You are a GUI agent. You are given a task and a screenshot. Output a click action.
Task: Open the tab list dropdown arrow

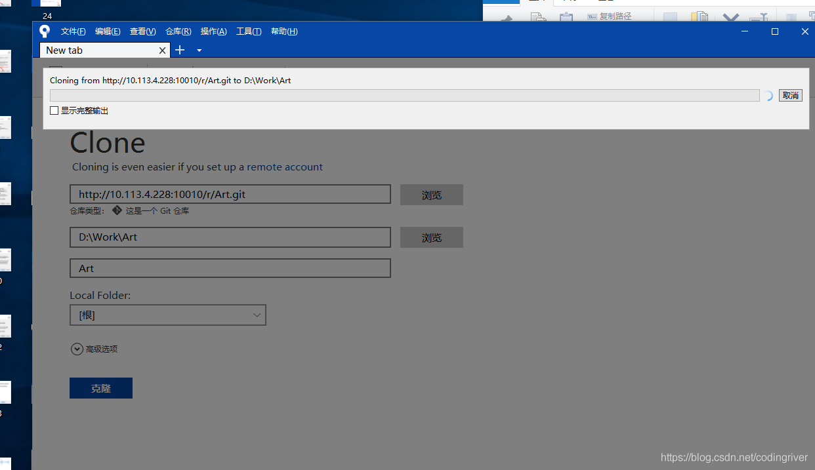199,50
